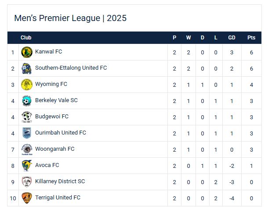Click the Kanwal FC club logo
This screenshot has width=268, height=213.
(27, 52)
